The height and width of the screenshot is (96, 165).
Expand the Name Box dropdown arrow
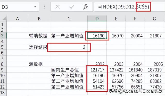pos(35,7)
